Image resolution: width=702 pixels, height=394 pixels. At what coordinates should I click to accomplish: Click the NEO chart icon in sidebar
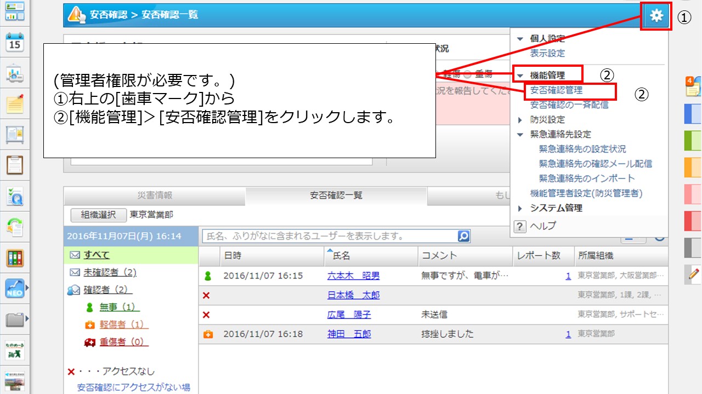pyautogui.click(x=15, y=288)
